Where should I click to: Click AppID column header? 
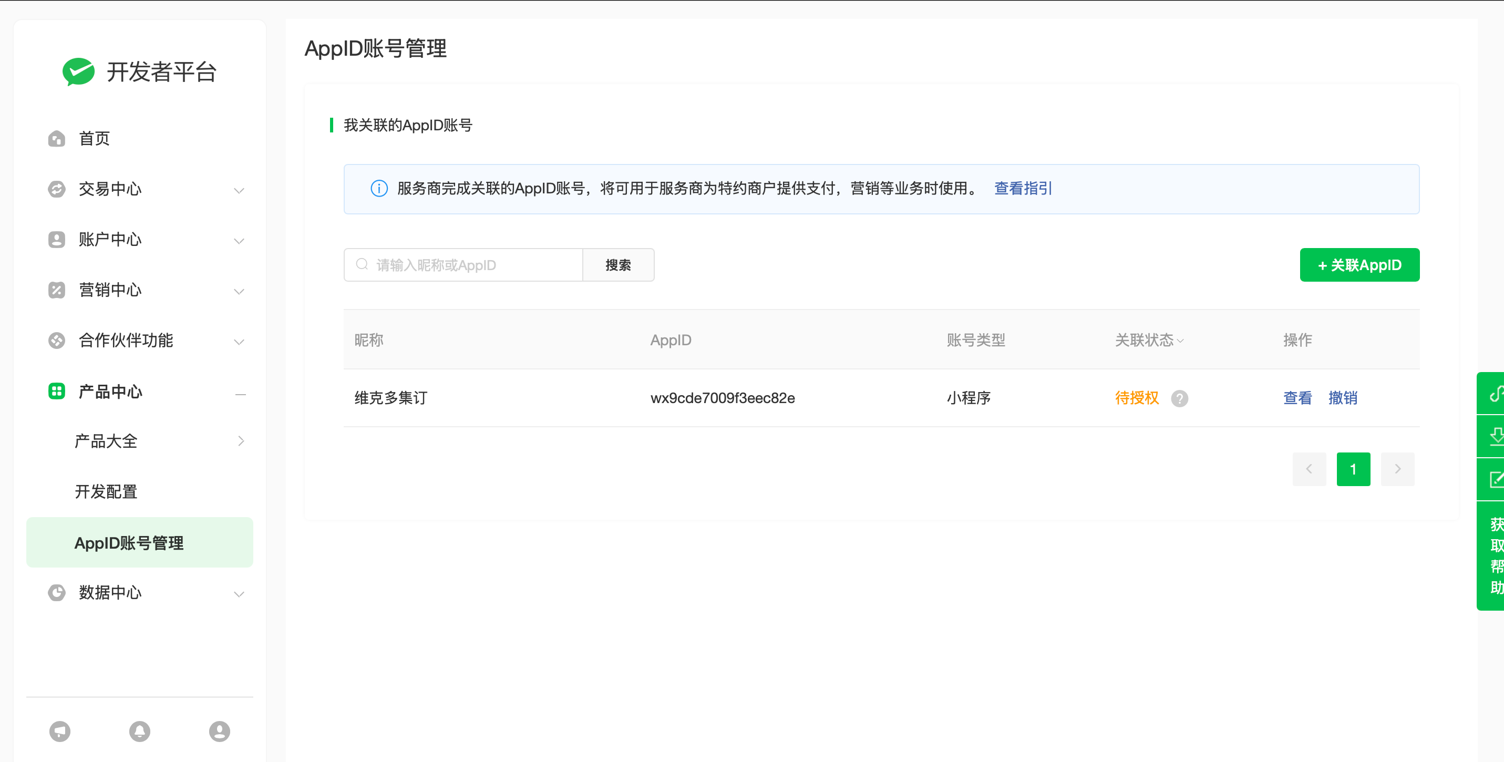pos(670,340)
